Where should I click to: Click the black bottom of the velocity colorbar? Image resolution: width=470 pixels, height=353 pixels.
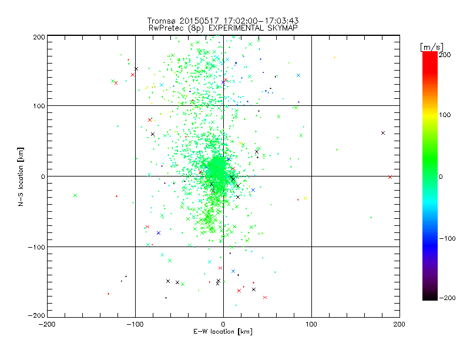(430, 296)
